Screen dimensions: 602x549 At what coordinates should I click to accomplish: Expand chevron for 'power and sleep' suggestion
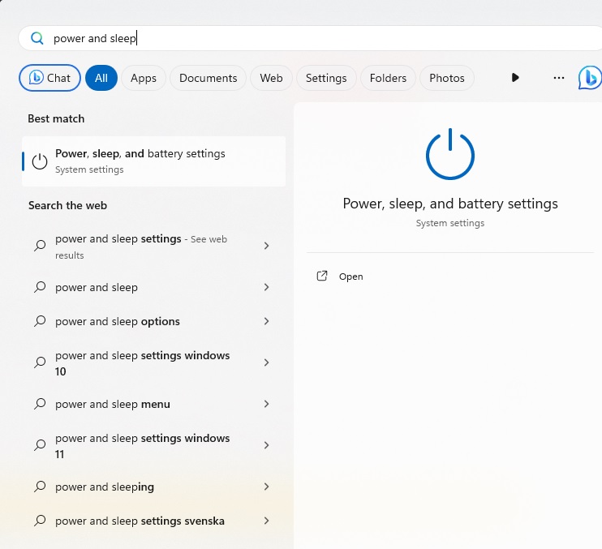pos(266,287)
